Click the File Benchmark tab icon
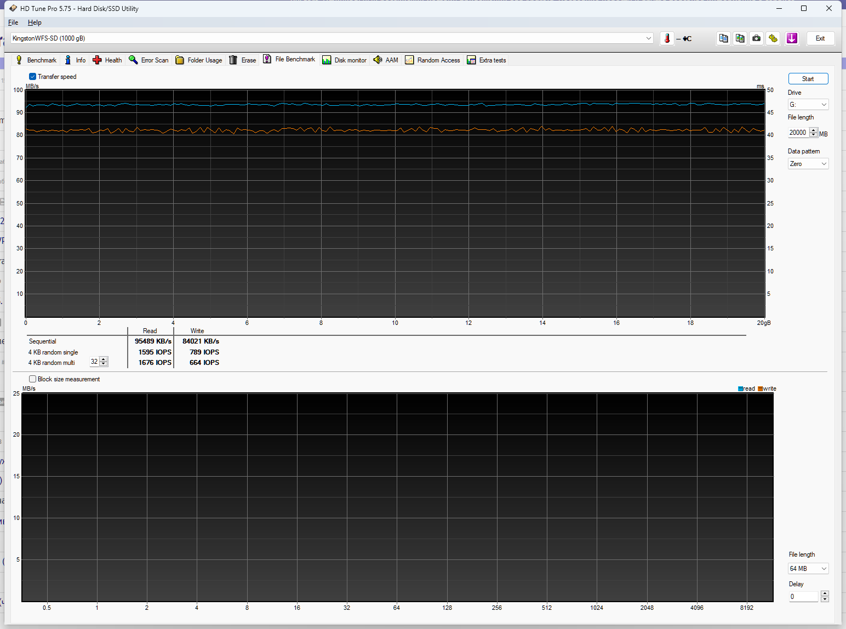Viewport: 846px width, 629px height. pyautogui.click(x=267, y=59)
